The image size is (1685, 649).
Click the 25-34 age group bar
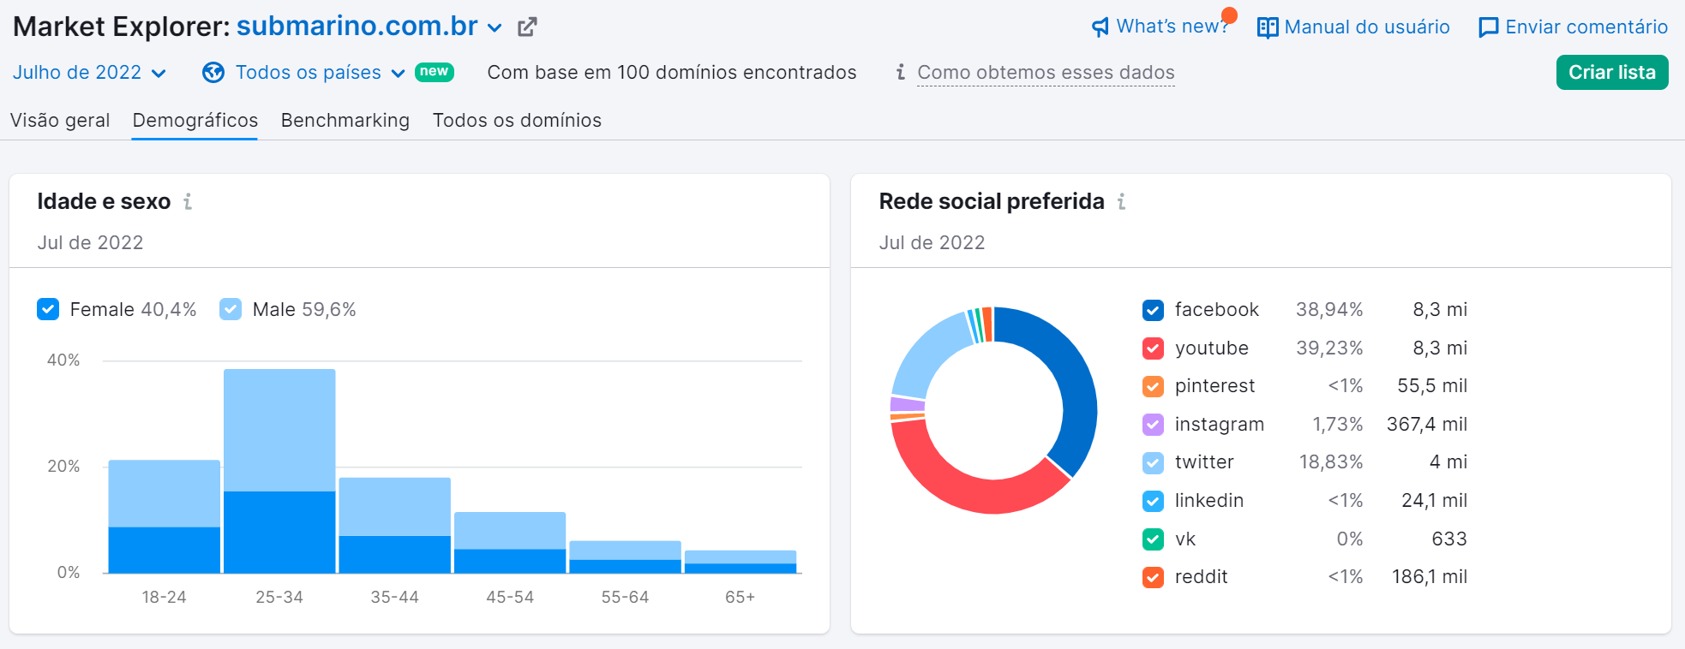pyautogui.click(x=279, y=471)
